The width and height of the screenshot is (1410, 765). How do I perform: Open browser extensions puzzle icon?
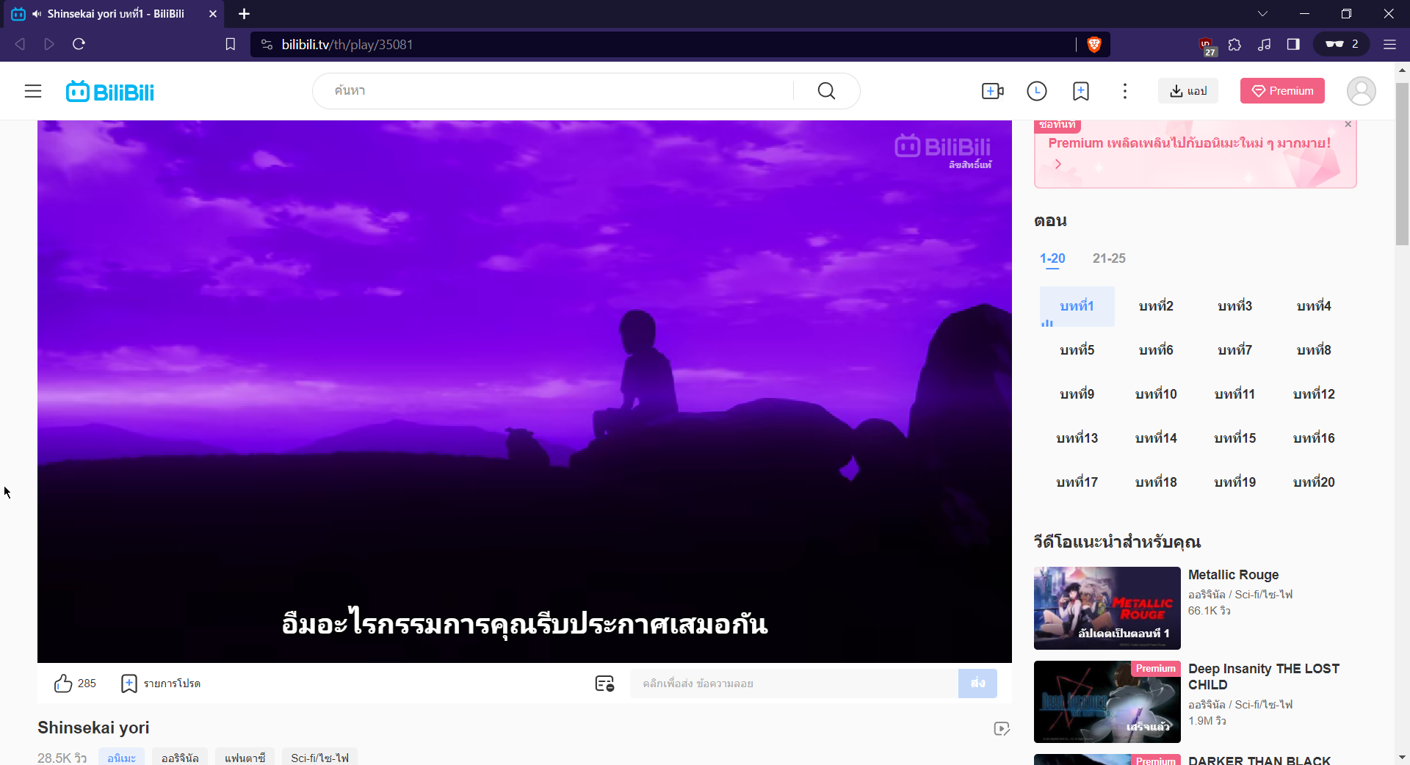coord(1234,45)
